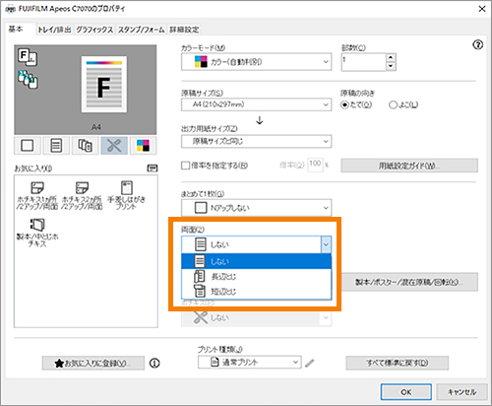The image size is (492, 406).
Task: Collapse the 両面 dropdown arrow
Action: tap(326, 244)
